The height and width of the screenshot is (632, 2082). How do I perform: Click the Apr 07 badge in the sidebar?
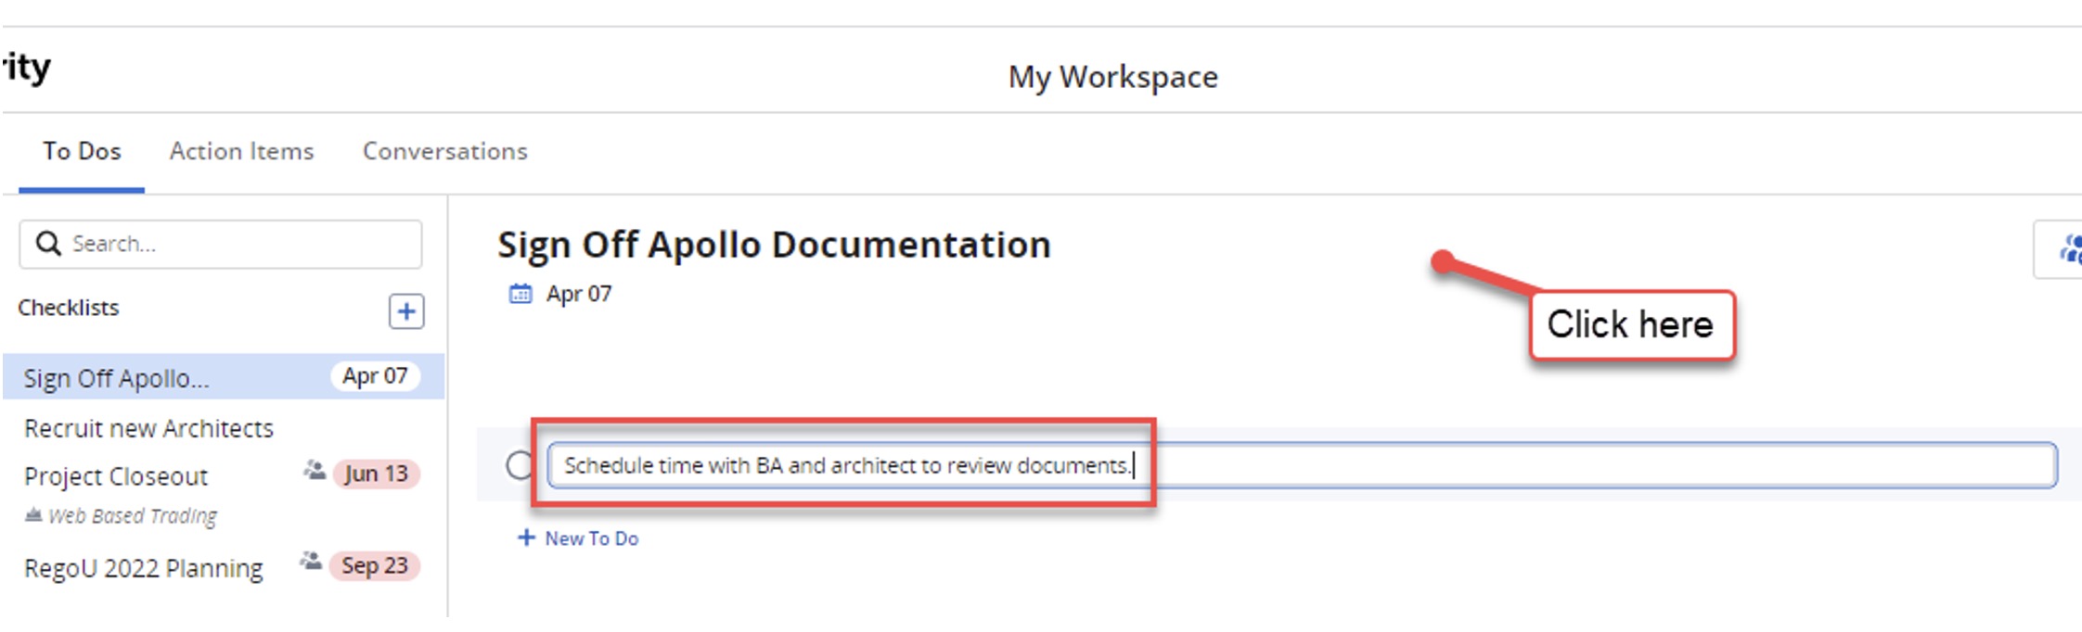tap(375, 376)
